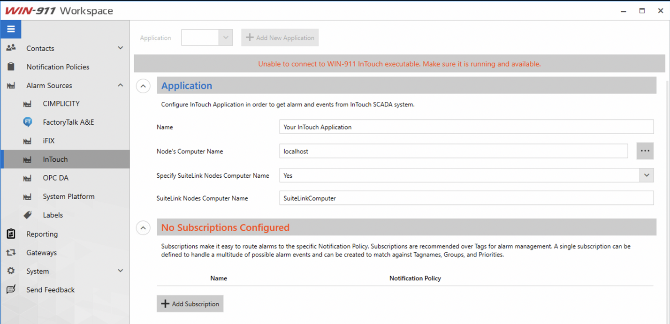Select OPC DA alarm source
The image size is (670, 324).
click(x=65, y=178)
